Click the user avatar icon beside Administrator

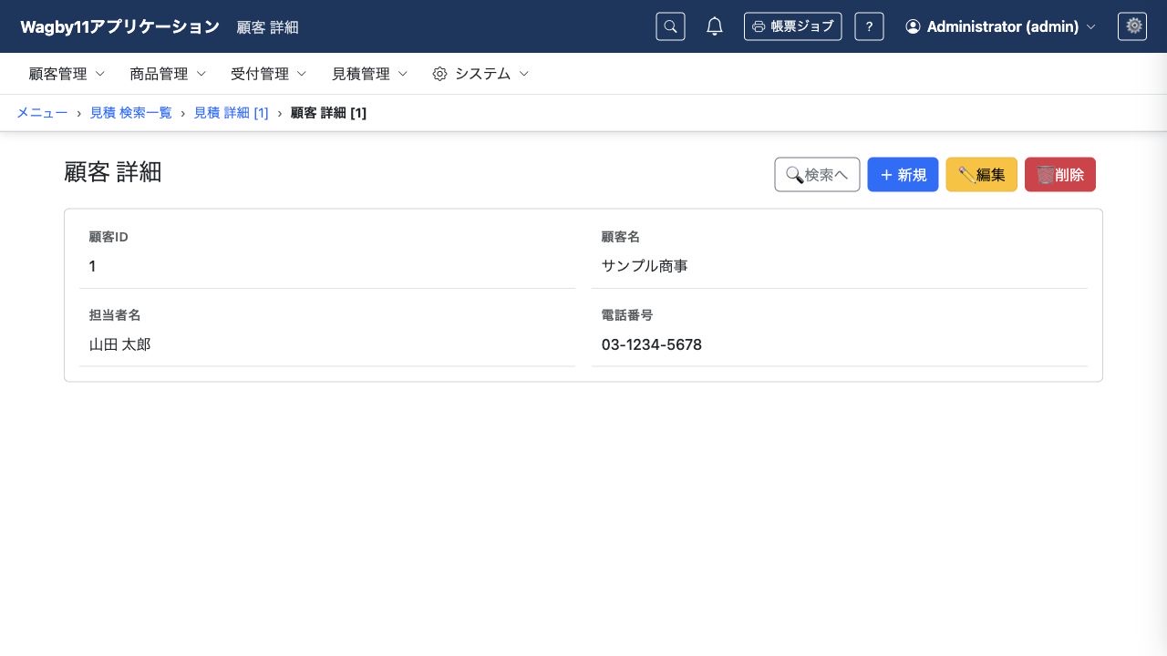[x=913, y=26]
